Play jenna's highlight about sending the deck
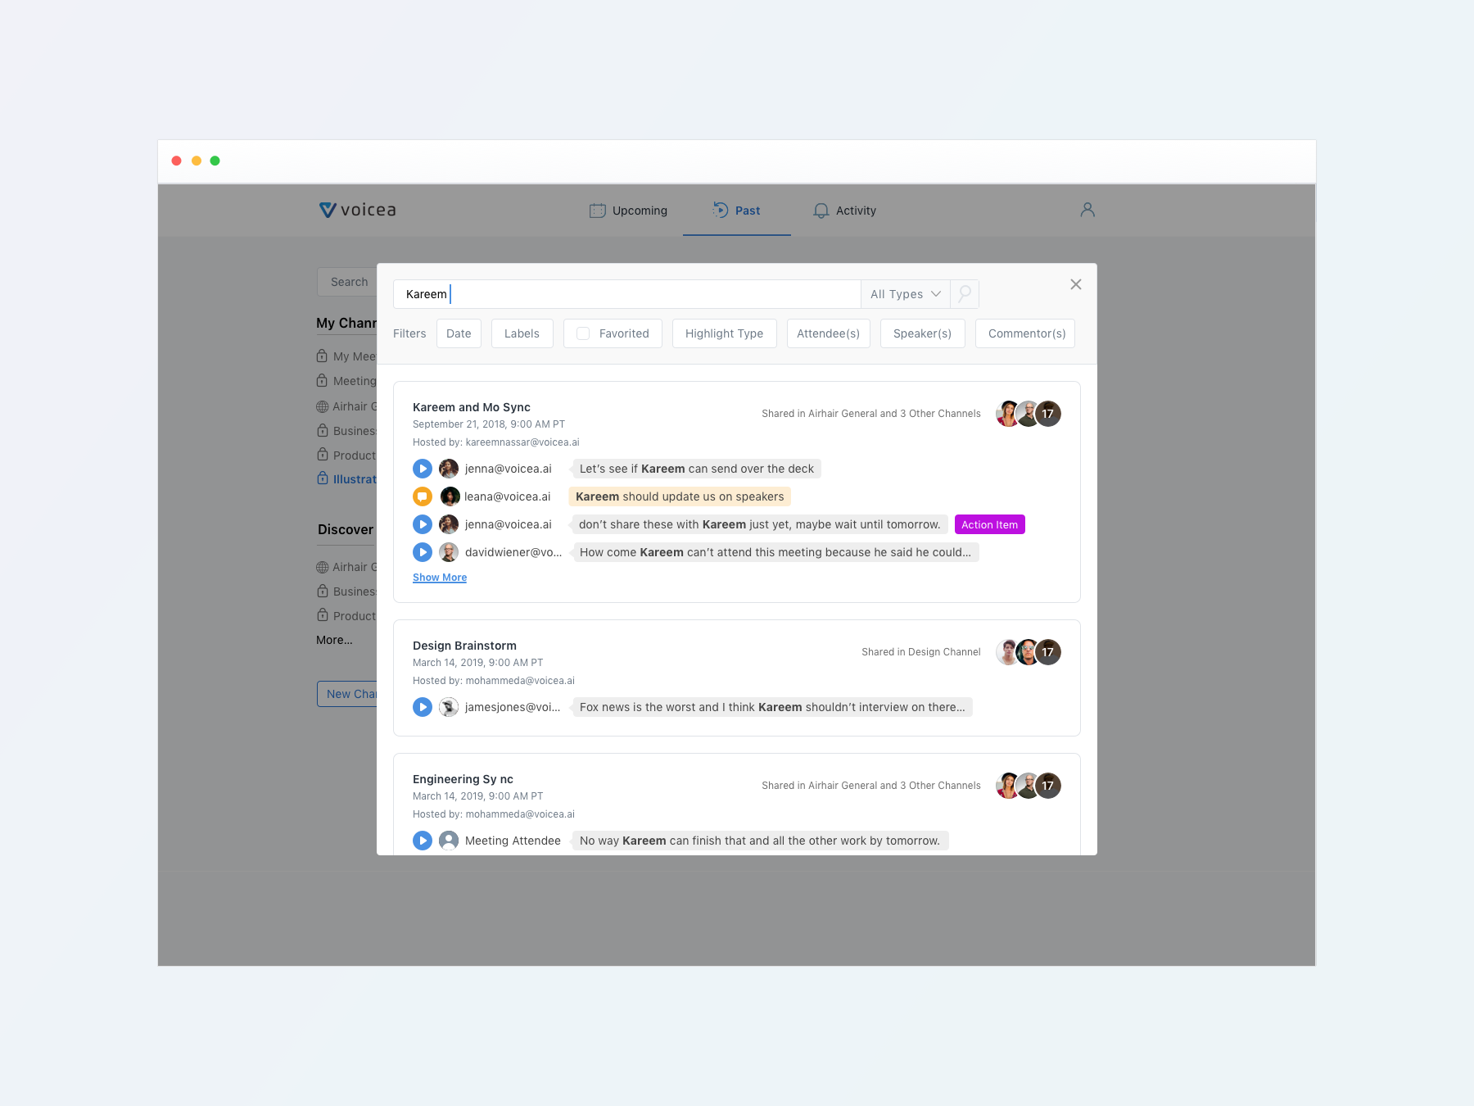1474x1106 pixels. point(423,469)
